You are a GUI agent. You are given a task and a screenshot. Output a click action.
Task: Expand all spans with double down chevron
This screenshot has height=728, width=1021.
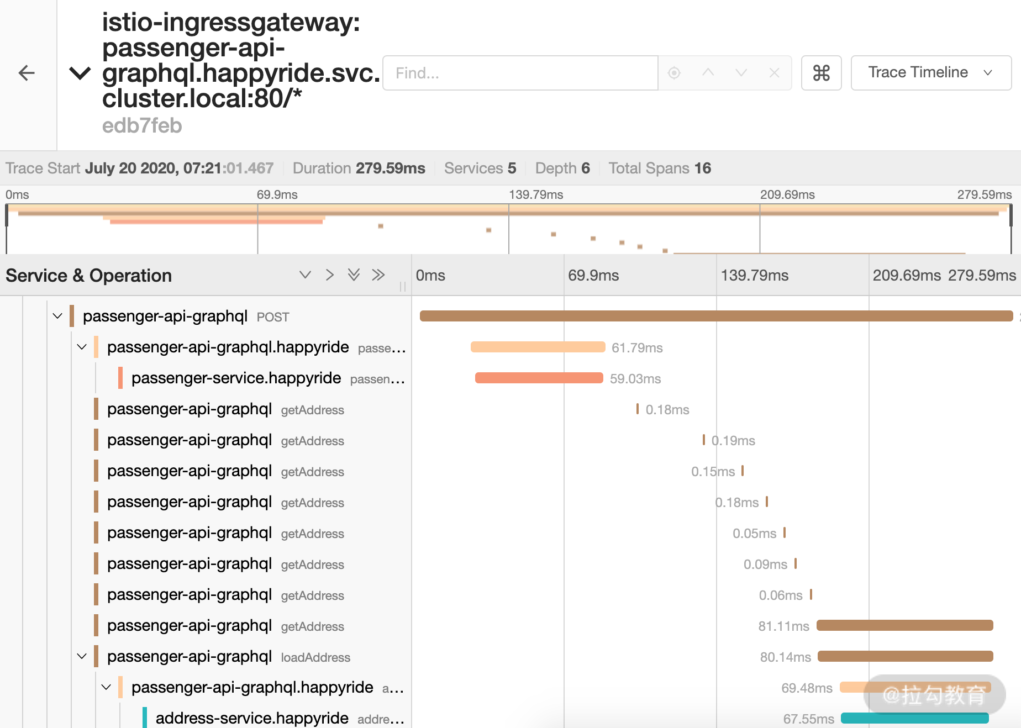[354, 275]
